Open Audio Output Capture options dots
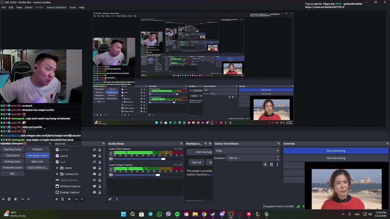The image size is (390, 219). point(111,170)
